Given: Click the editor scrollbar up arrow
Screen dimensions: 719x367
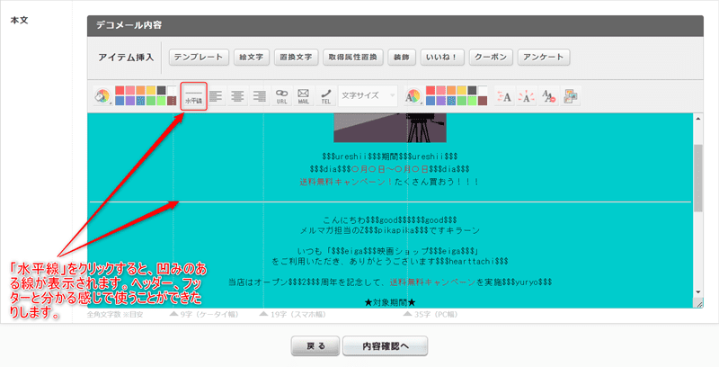Looking at the screenshot, I should [698, 119].
